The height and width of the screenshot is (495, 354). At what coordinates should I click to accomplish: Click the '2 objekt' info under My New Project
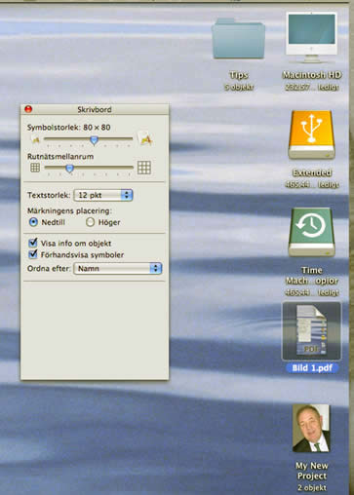(312, 487)
